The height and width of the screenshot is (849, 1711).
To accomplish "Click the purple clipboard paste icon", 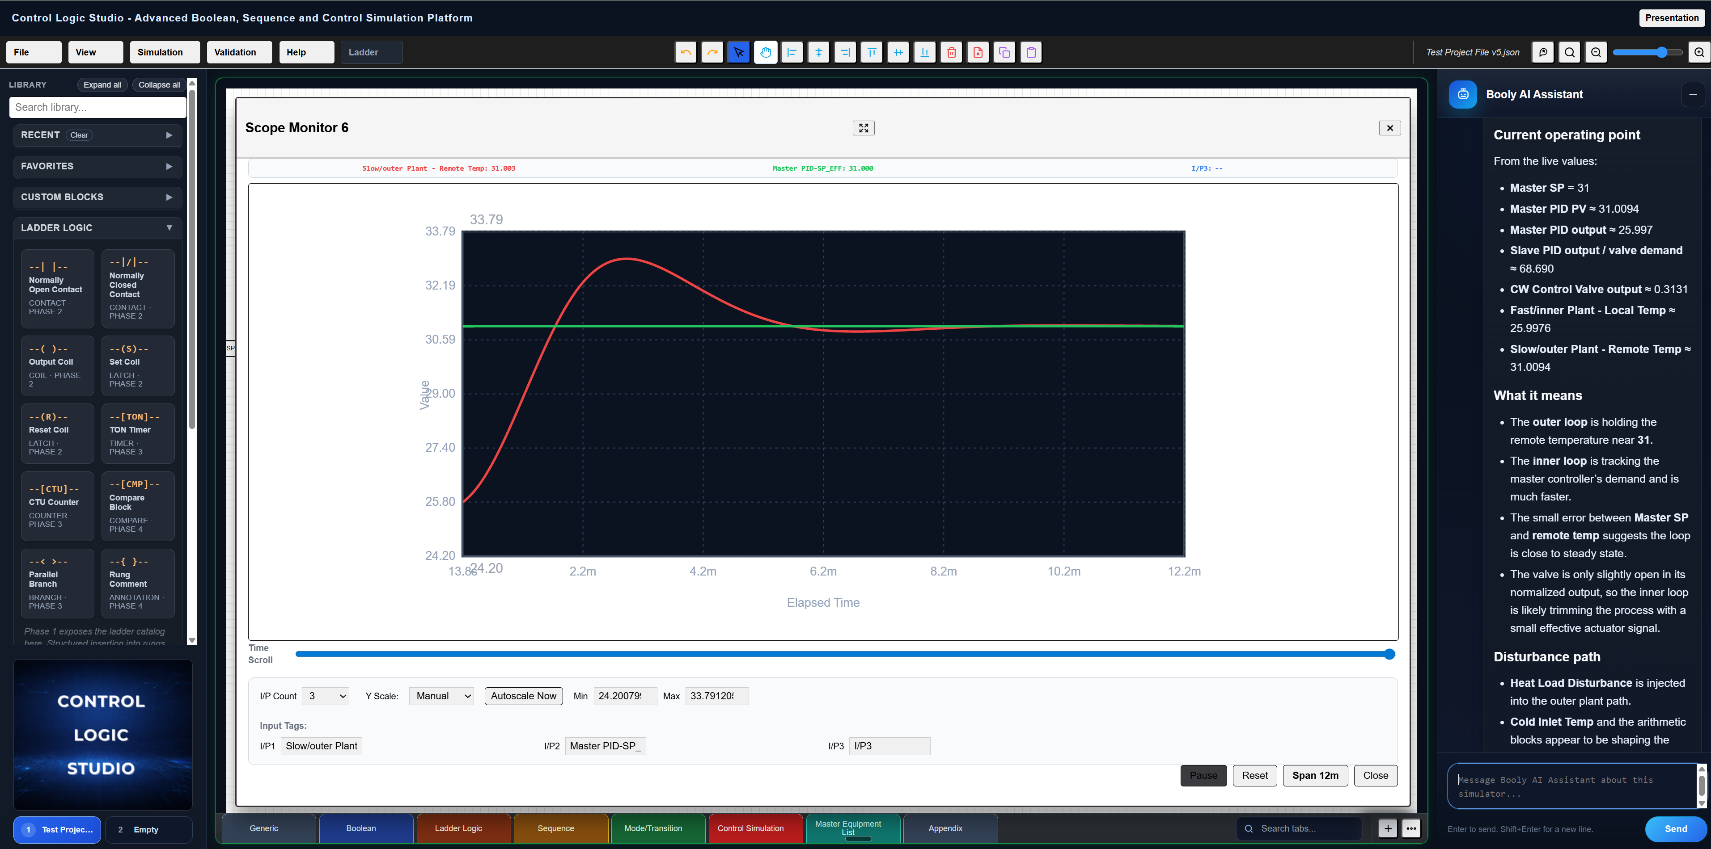I will tap(1031, 52).
